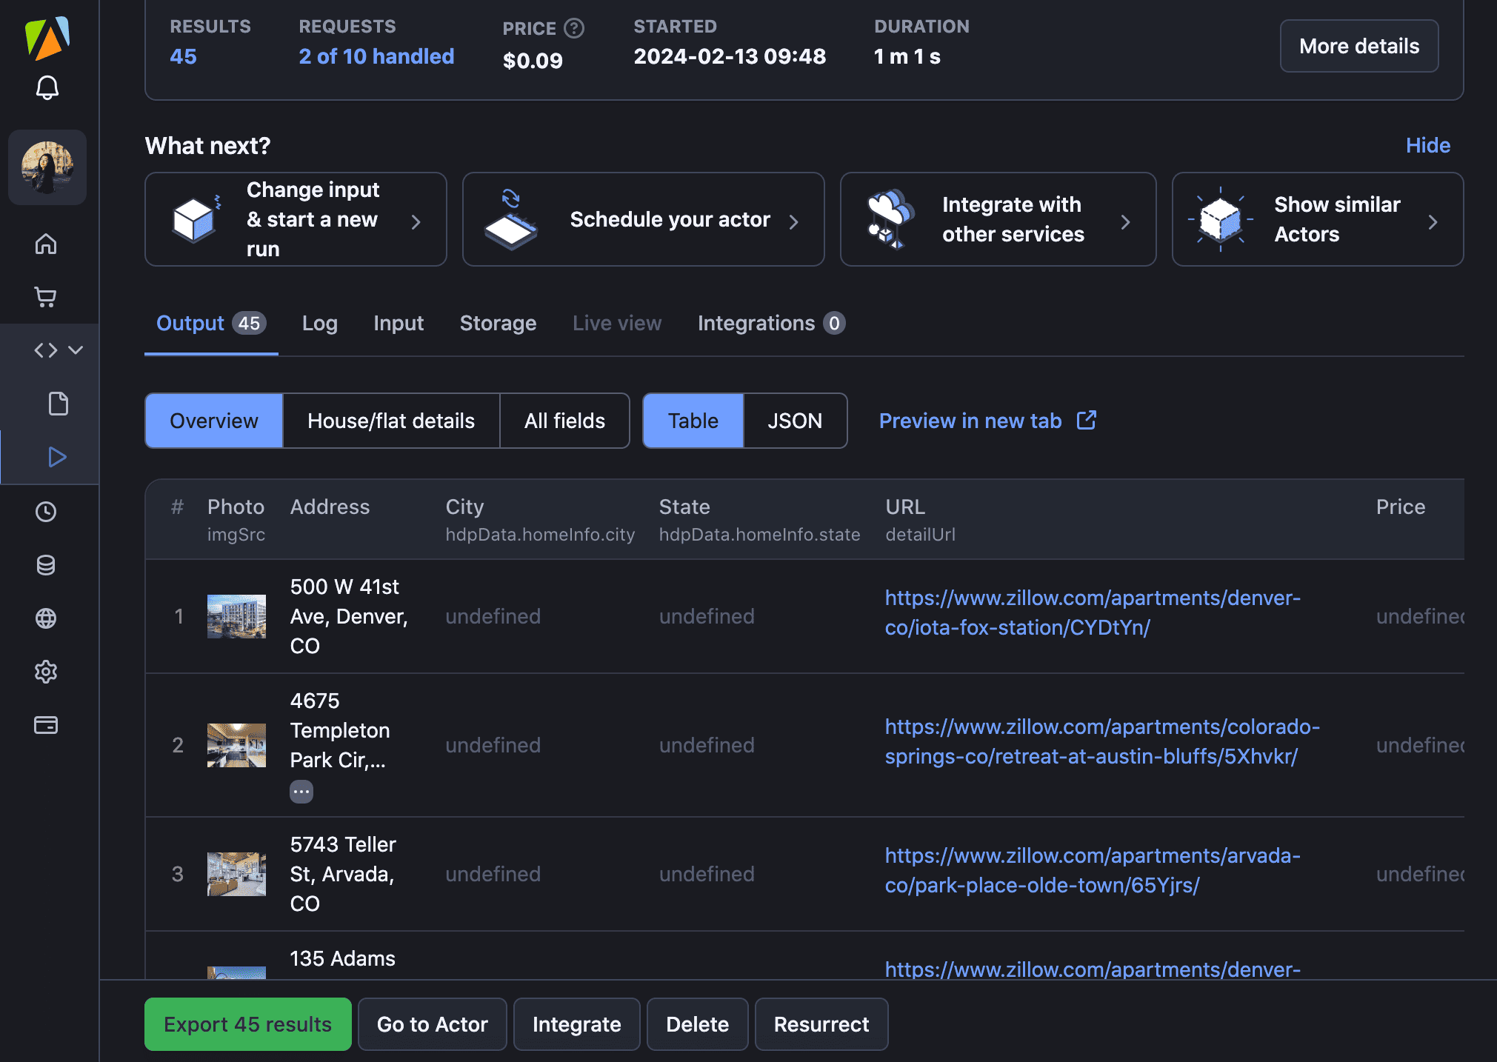Click the photo thumbnail for 5743 Teller St
Image resolution: width=1497 pixels, height=1062 pixels.
pyautogui.click(x=236, y=874)
